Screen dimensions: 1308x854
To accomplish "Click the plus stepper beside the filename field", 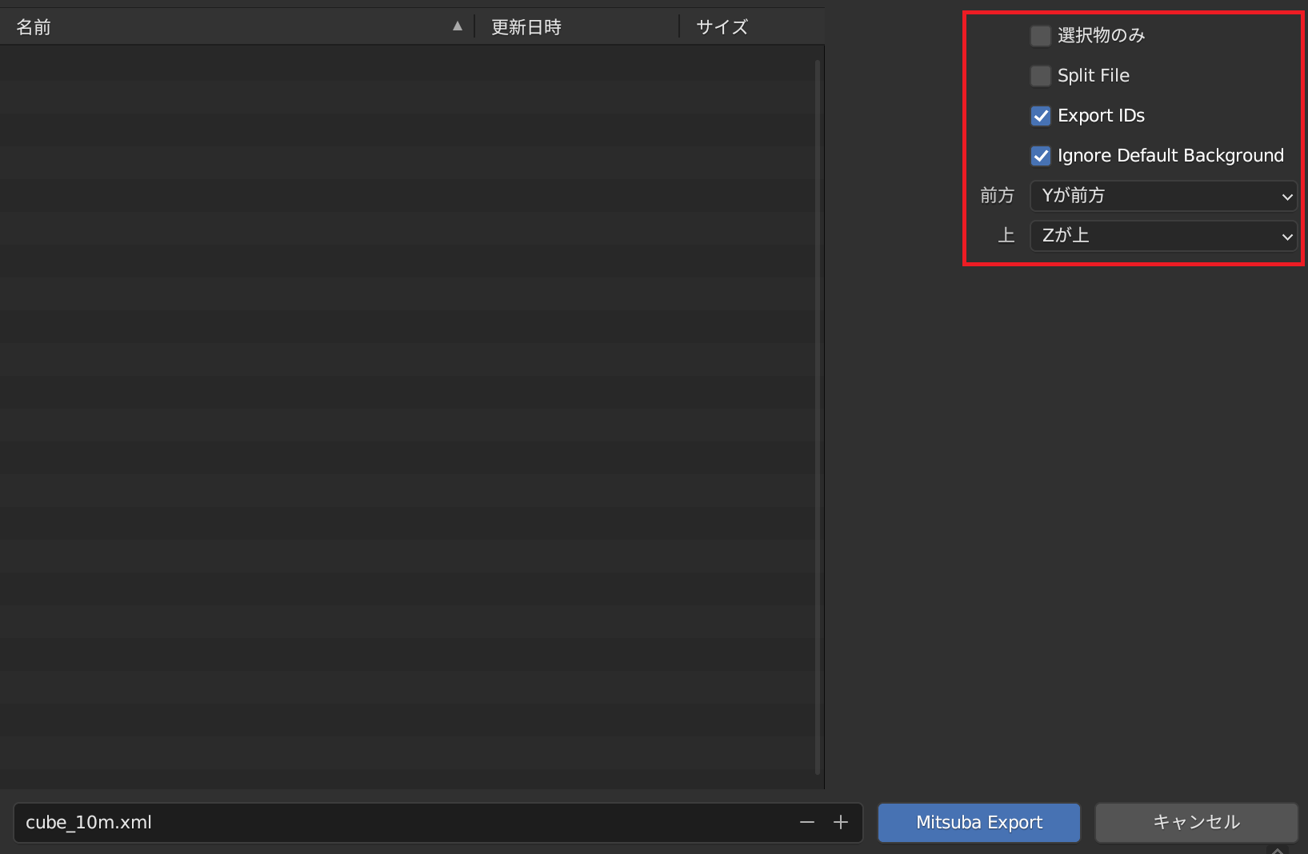I will (841, 822).
